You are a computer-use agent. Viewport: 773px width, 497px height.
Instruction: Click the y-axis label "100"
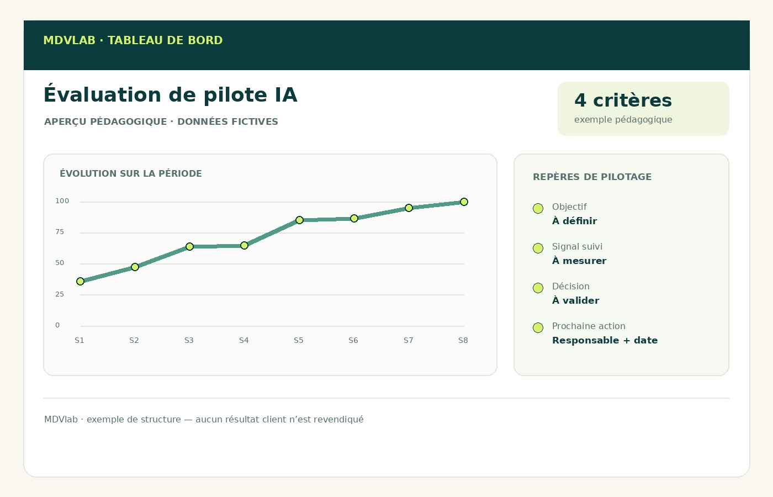[x=62, y=201]
